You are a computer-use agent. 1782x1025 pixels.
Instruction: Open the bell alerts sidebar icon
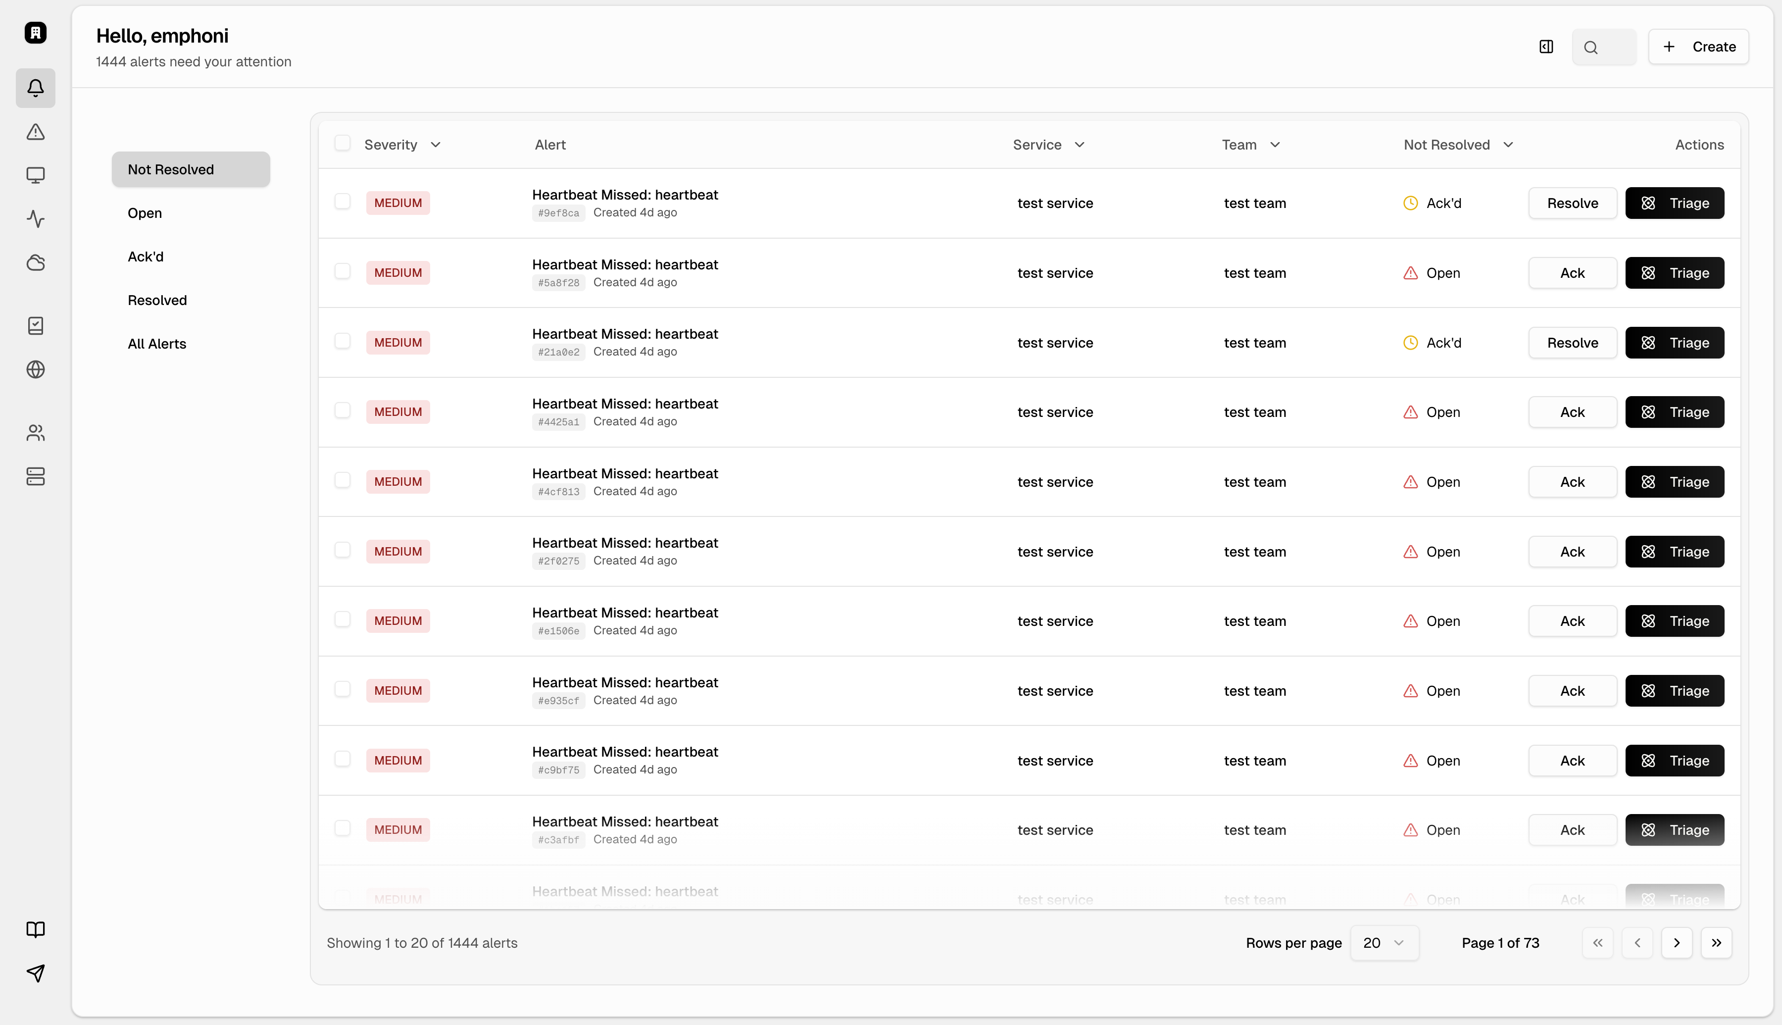point(35,88)
